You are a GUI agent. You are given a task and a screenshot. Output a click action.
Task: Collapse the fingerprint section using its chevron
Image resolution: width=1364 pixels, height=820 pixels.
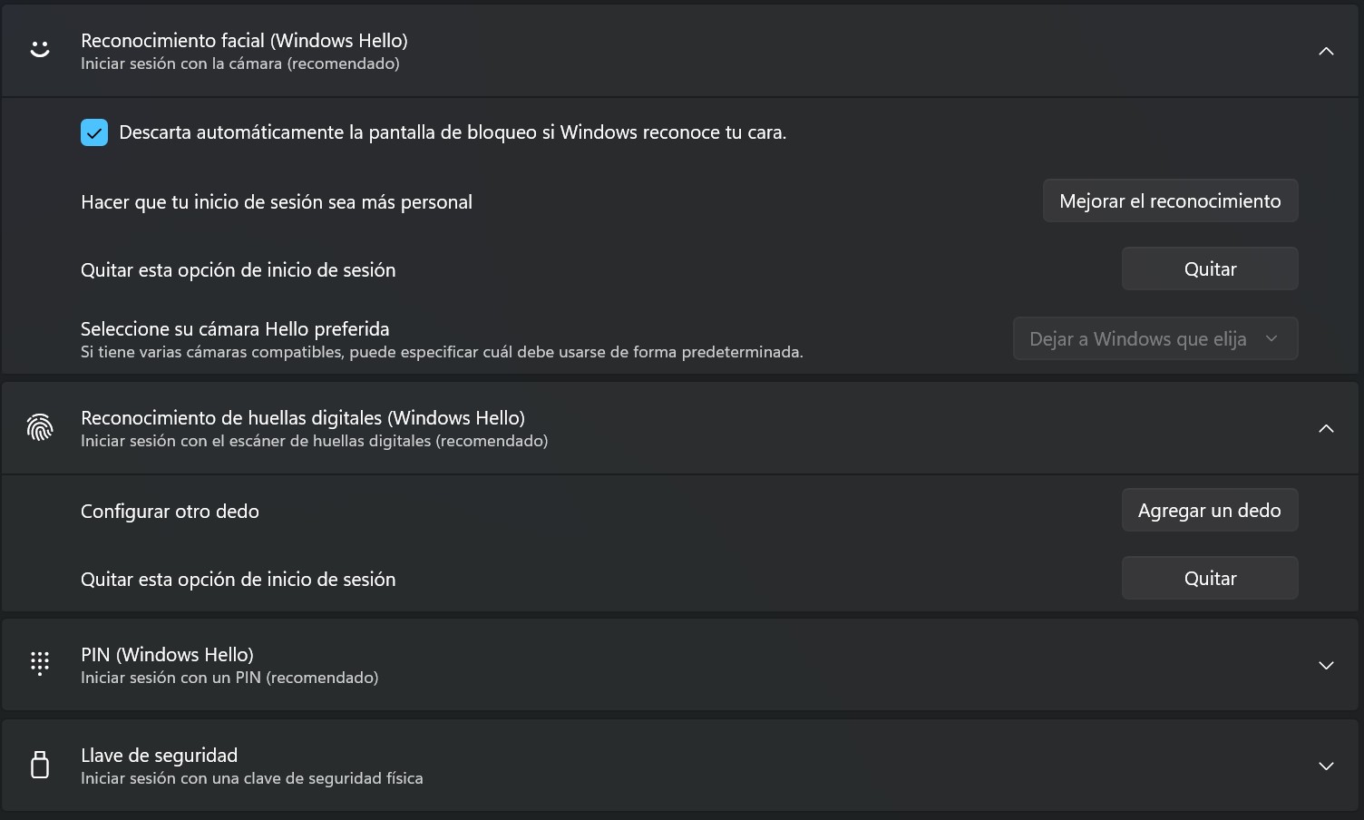pyautogui.click(x=1326, y=428)
